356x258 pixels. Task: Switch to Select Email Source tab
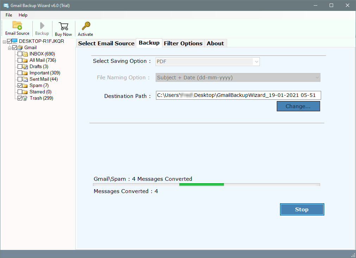106,43
